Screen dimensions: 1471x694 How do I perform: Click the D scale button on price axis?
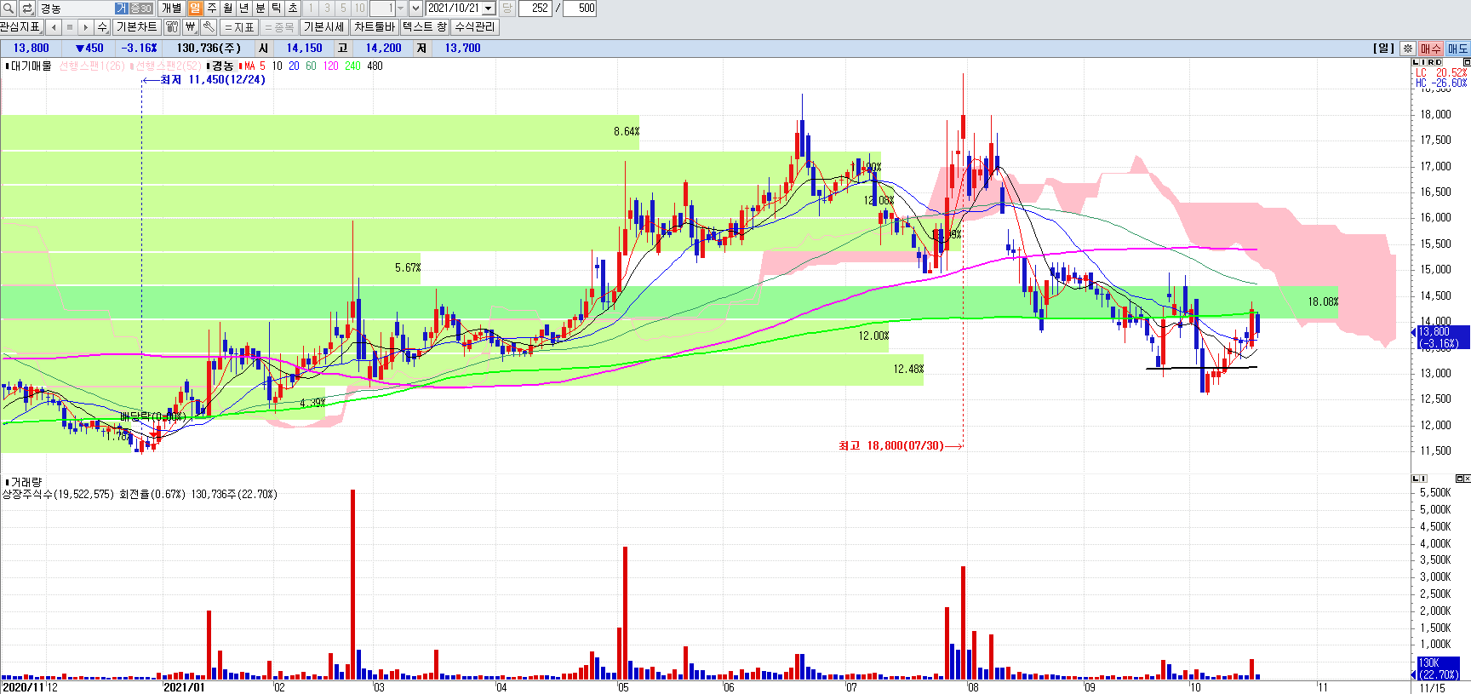1439,62
